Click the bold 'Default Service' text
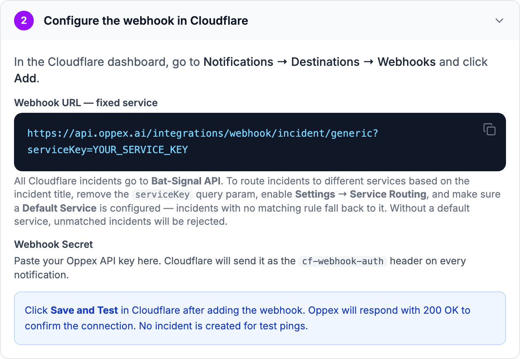Image resolution: width=520 pixels, height=359 pixels. (x=59, y=208)
